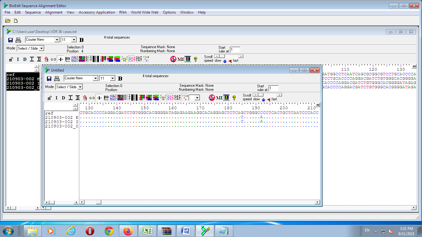Toggle plain D delete mode in Untitled window
This screenshot has width=422, height=237.
pyautogui.click(x=63, y=98)
